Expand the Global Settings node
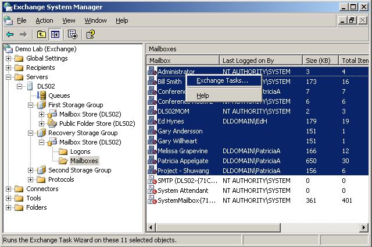 [x=8, y=58]
